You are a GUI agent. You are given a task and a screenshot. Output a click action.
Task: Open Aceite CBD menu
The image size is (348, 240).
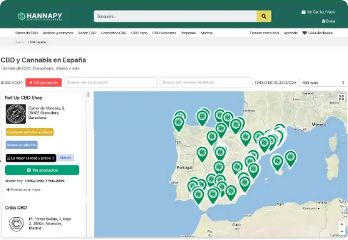87,33
